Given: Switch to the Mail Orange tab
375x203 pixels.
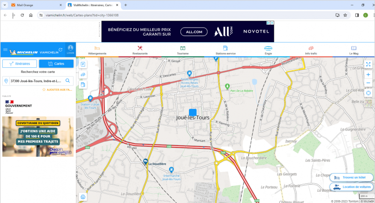Looking at the screenshot, I should coord(36,5).
